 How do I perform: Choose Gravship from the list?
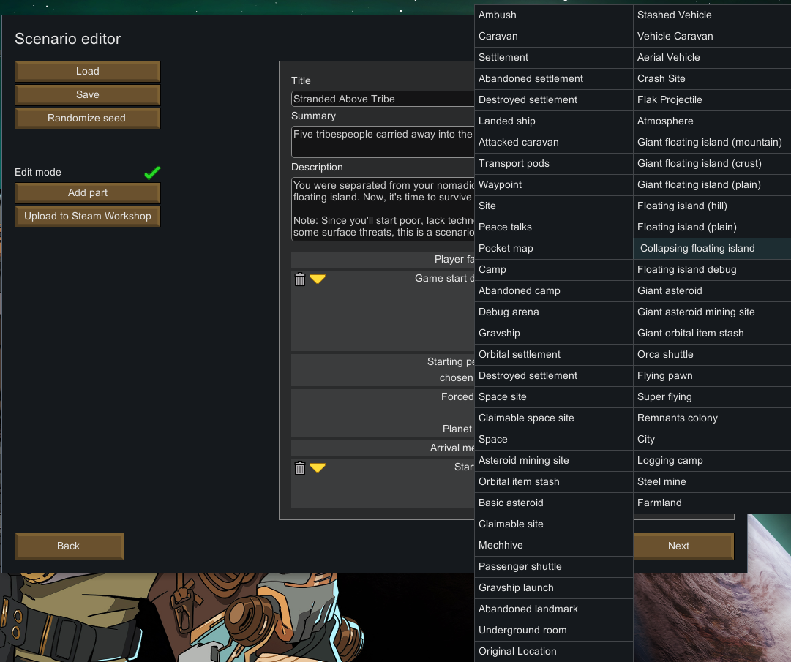[553, 333]
